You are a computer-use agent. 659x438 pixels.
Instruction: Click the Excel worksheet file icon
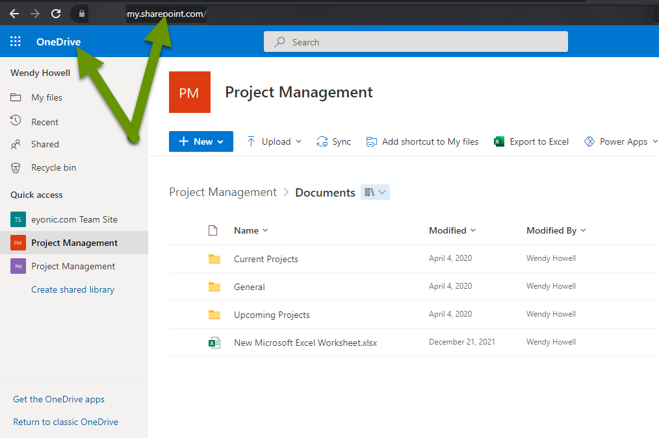(214, 343)
